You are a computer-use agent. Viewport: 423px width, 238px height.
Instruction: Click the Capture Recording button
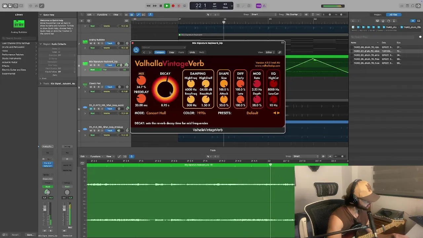point(179,6)
